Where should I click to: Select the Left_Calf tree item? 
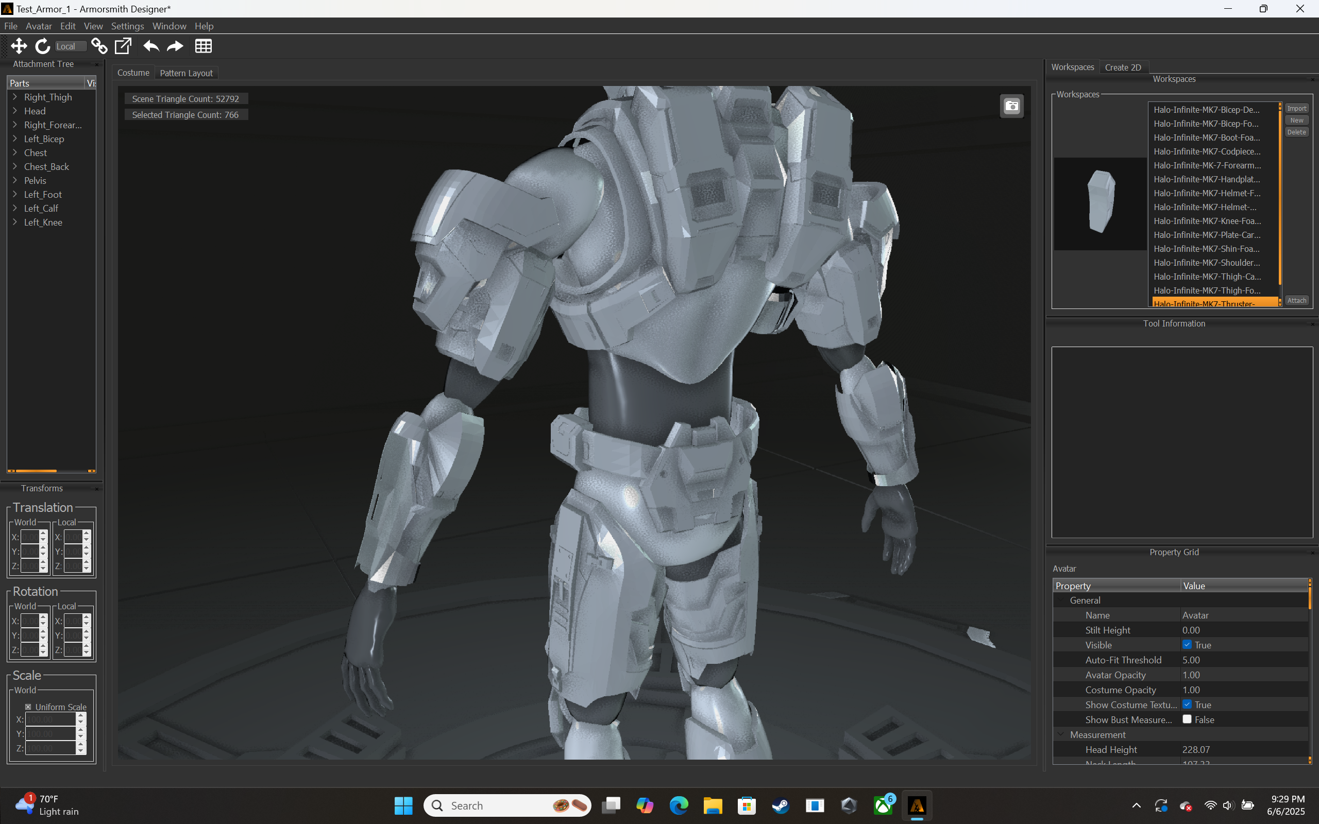coord(41,208)
